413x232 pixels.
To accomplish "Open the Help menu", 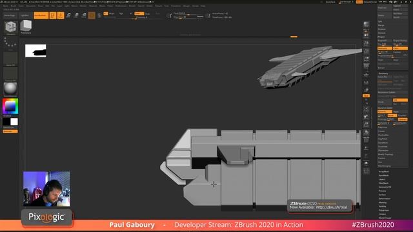I will (203, 6).
